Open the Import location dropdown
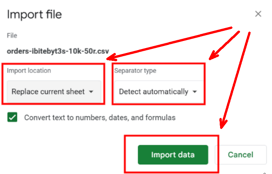The width and height of the screenshot is (272, 174). [52, 92]
